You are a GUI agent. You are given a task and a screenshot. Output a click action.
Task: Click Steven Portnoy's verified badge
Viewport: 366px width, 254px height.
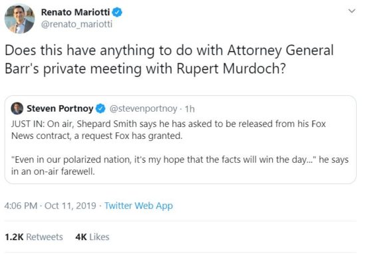tap(100, 108)
